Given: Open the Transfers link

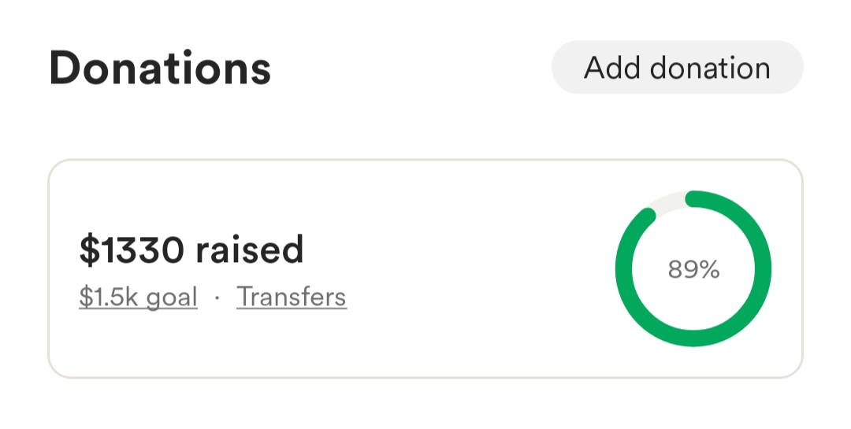Looking at the screenshot, I should click(x=292, y=297).
